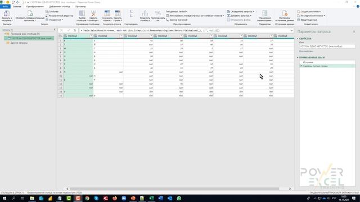This screenshot has height=202, width=360.
Task: Open Use First Row as Headers dropdown
Action: click(195, 16)
